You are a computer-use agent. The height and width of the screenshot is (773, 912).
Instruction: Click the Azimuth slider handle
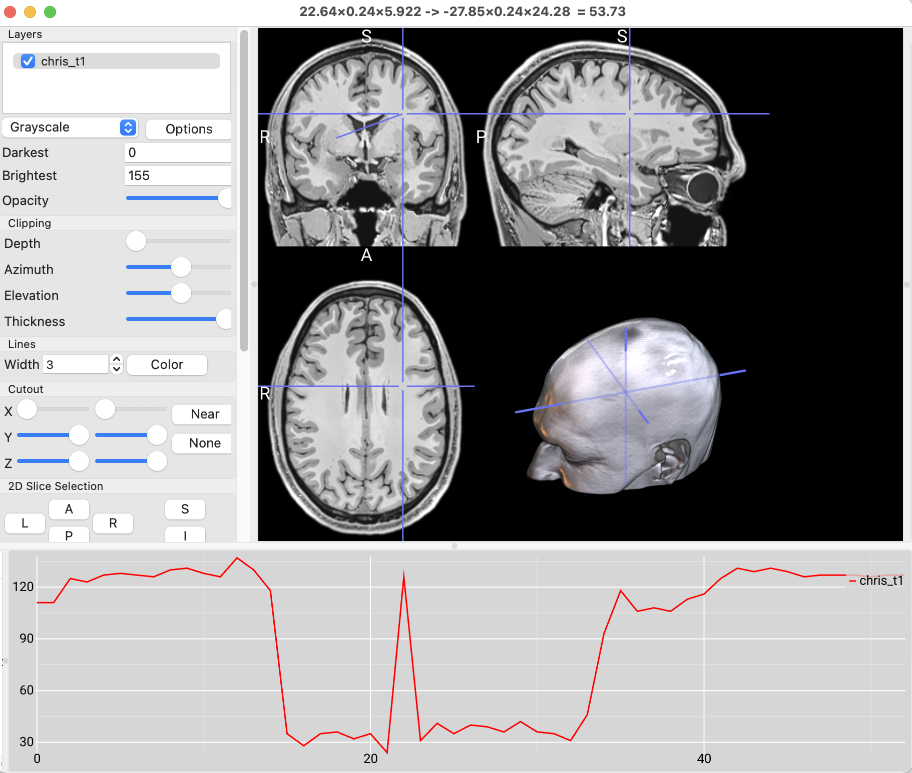pos(181,267)
